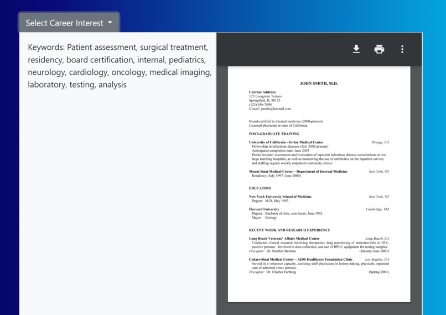Click the EDUCATION heading in resume
This screenshot has width=446, height=315.
[x=260, y=188]
